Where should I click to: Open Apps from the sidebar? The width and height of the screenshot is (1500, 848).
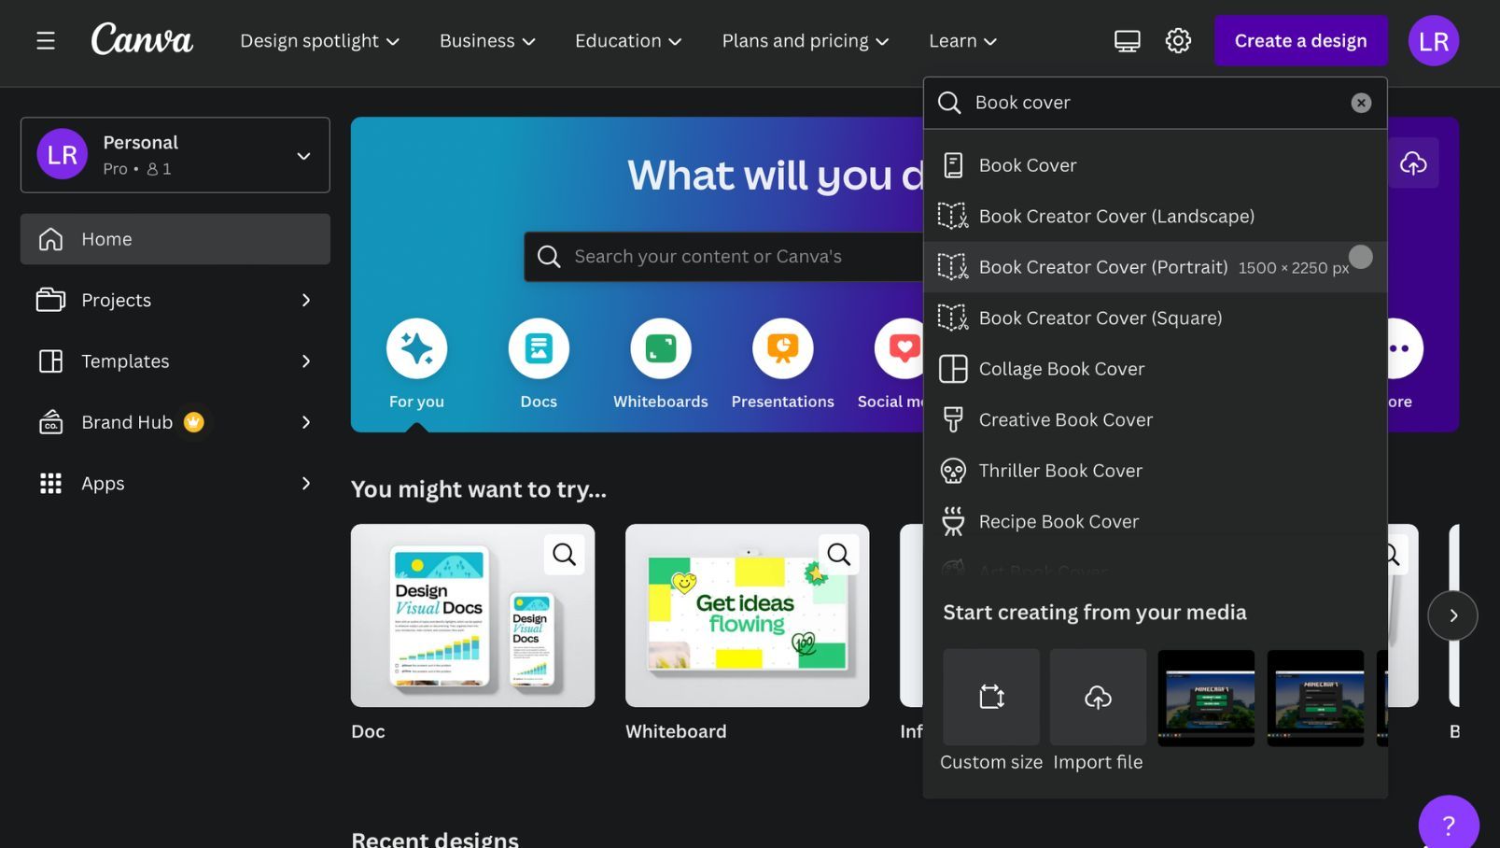click(x=103, y=483)
